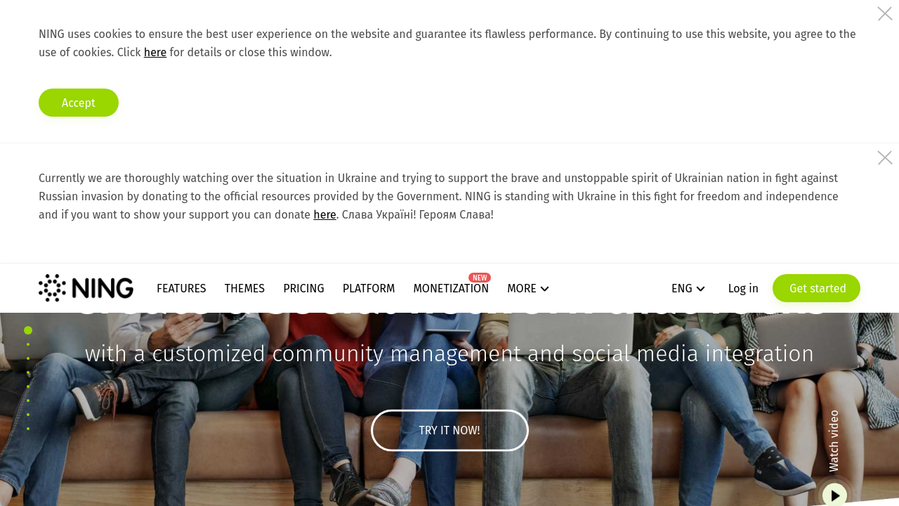Viewport: 899px width, 506px height.
Task: Click the Get started button
Action: [x=816, y=288]
